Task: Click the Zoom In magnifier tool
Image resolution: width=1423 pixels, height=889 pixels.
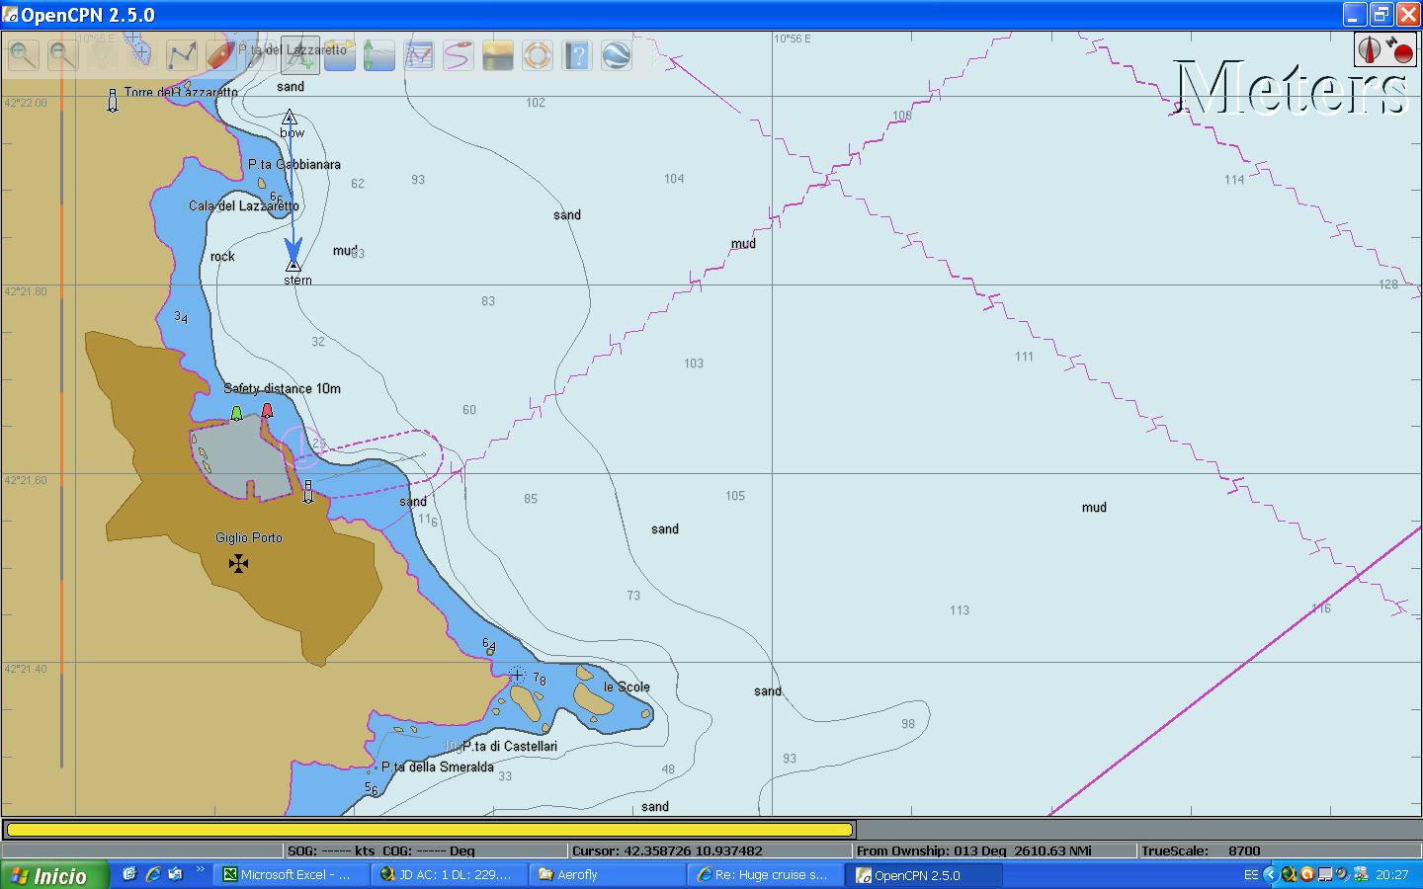Action: click(x=24, y=55)
